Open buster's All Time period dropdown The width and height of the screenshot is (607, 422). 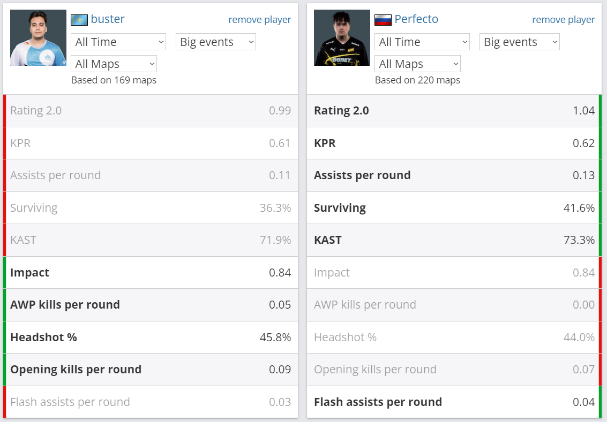(118, 42)
